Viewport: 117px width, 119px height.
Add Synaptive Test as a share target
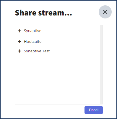(19, 51)
